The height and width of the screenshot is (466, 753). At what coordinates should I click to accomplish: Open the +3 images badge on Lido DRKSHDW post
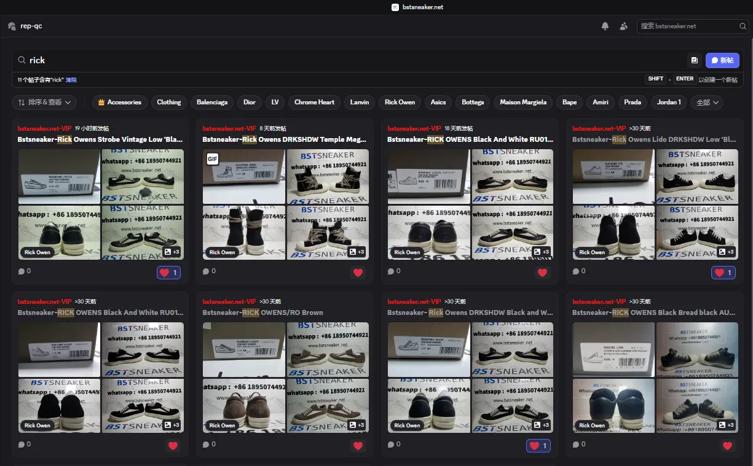point(726,252)
